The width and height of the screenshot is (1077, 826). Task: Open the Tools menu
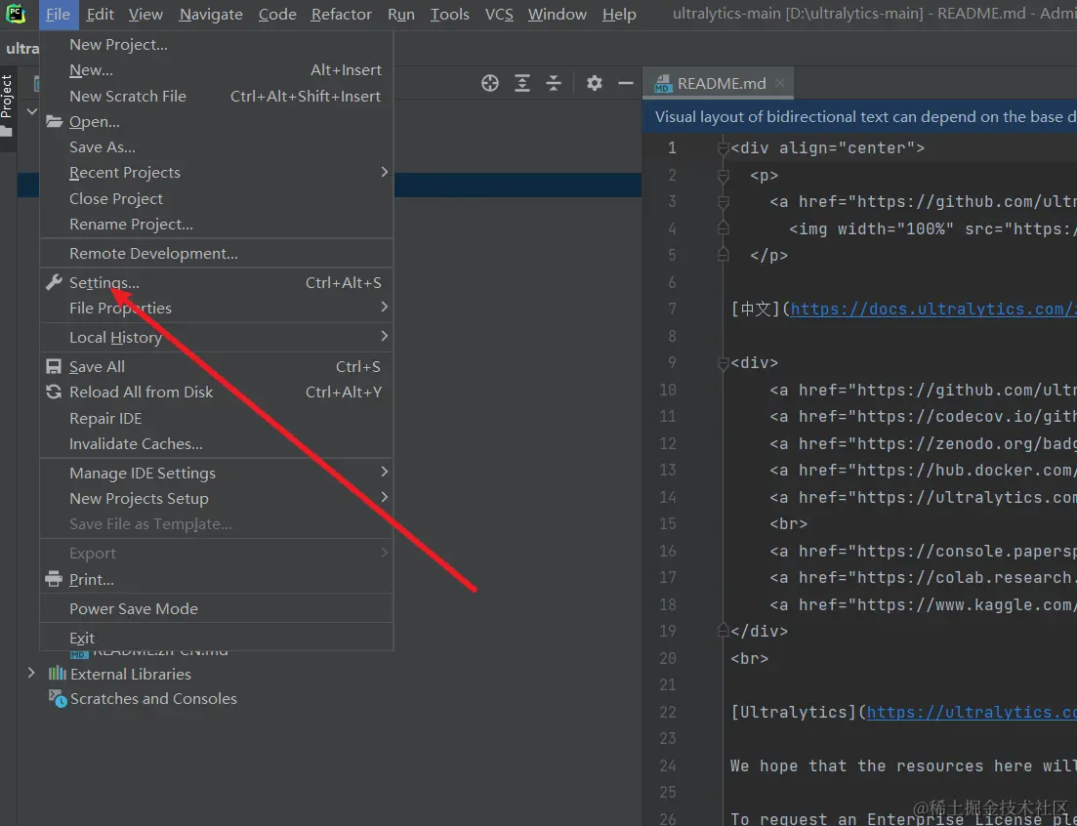pyautogui.click(x=450, y=15)
